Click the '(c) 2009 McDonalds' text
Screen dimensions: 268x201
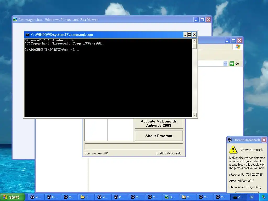tap(168, 153)
